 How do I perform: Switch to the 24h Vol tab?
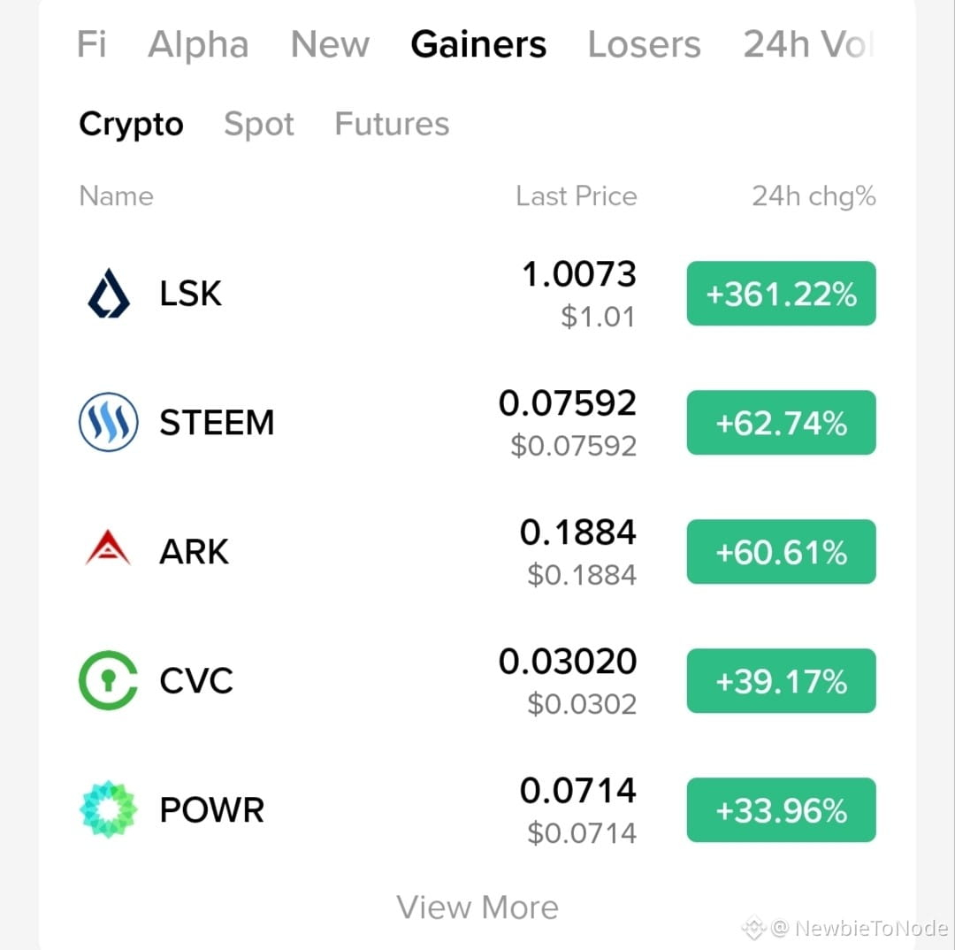coord(809,44)
